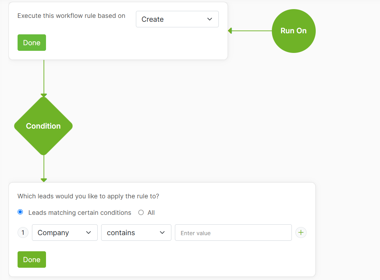The width and height of the screenshot is (380, 280).
Task: Click the Which leads question heading
Action: pos(88,196)
